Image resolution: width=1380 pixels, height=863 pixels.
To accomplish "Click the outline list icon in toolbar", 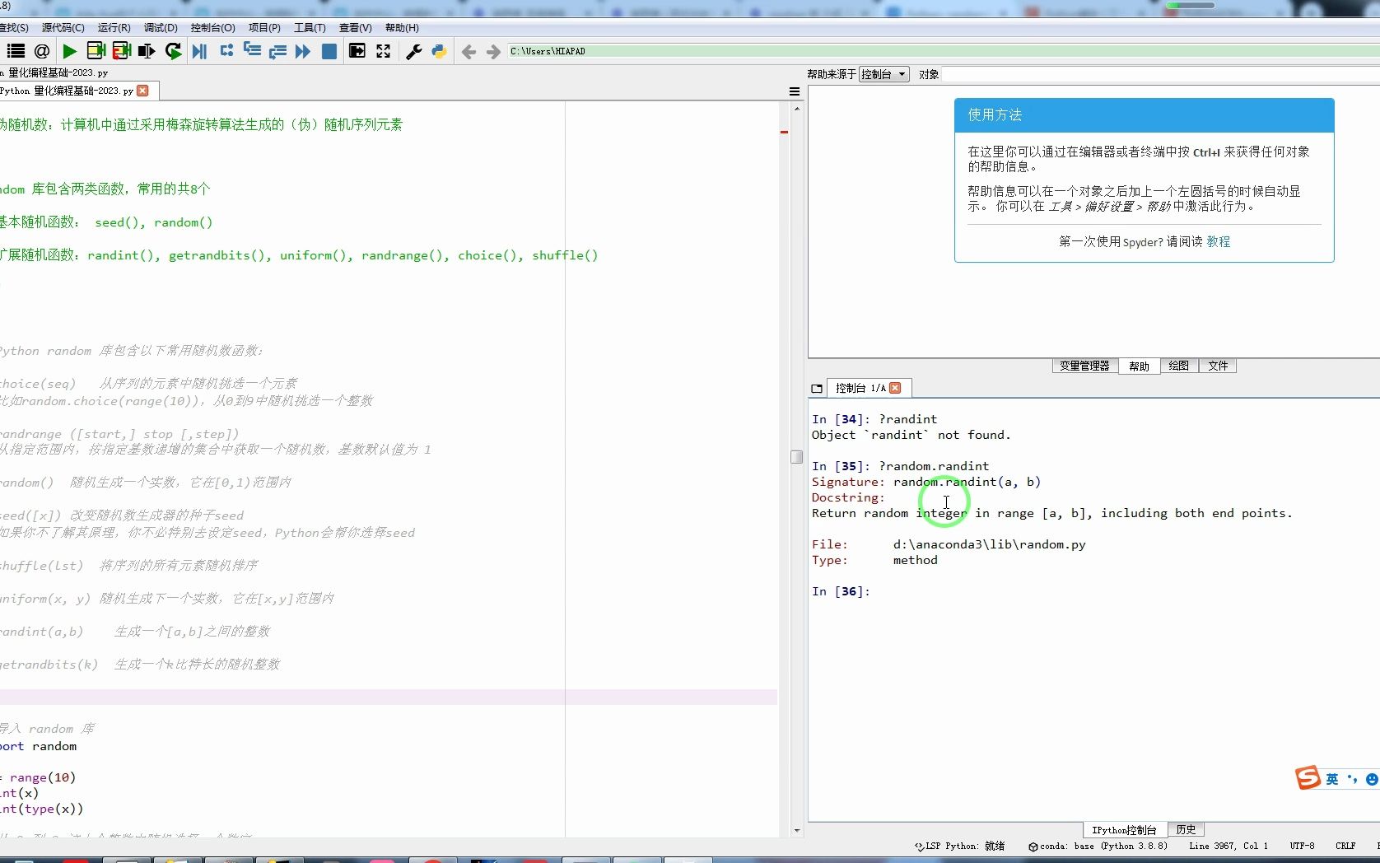I will (x=16, y=51).
